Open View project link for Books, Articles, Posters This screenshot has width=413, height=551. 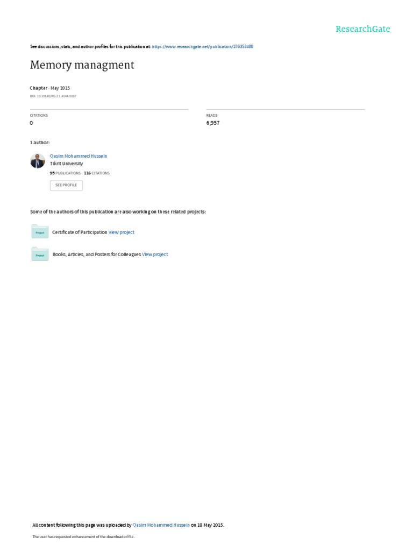coord(155,255)
